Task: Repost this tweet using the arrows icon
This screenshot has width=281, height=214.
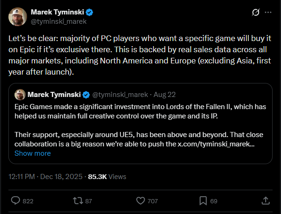Action: pos(78,201)
